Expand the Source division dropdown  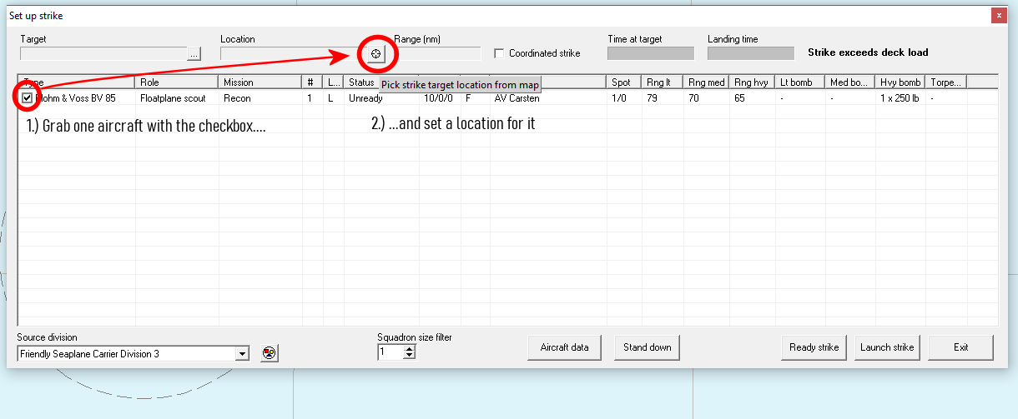(242, 354)
